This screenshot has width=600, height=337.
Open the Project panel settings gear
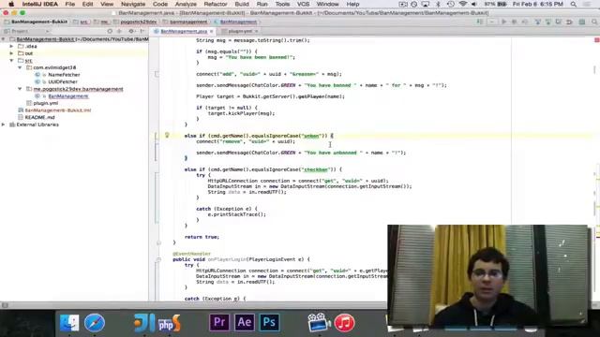coord(131,31)
